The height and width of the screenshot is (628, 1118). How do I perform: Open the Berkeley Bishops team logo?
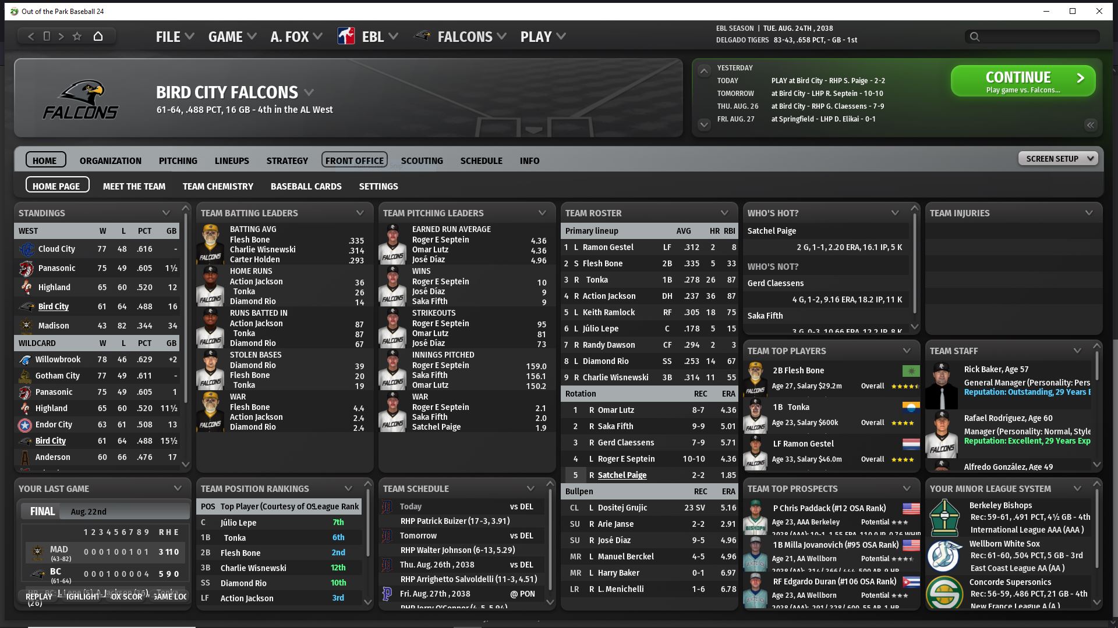pyautogui.click(x=944, y=518)
